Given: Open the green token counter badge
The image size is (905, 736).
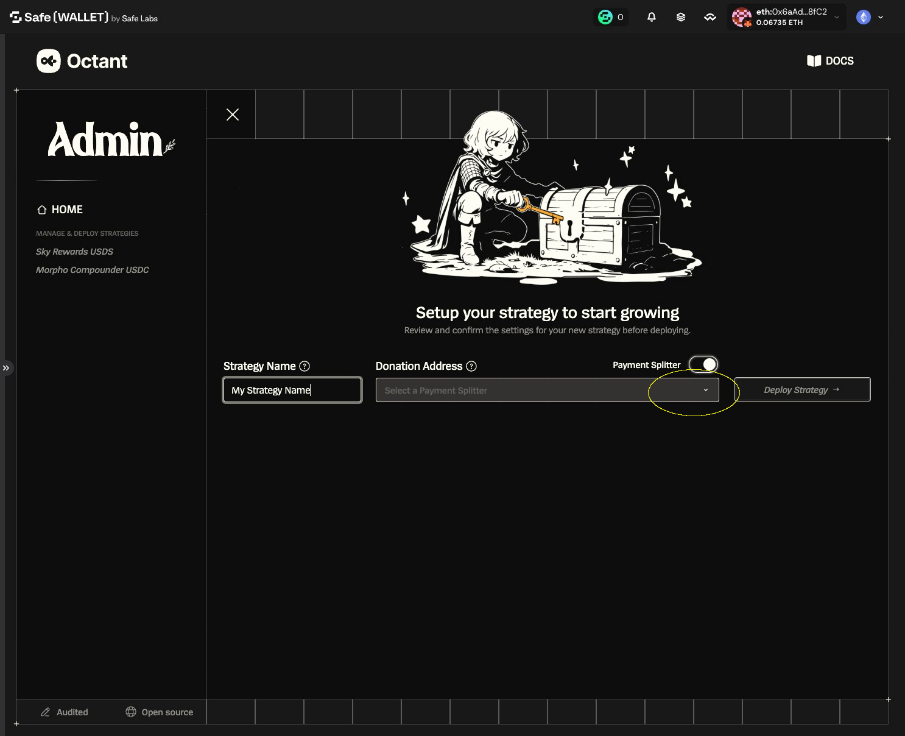Looking at the screenshot, I should point(611,17).
